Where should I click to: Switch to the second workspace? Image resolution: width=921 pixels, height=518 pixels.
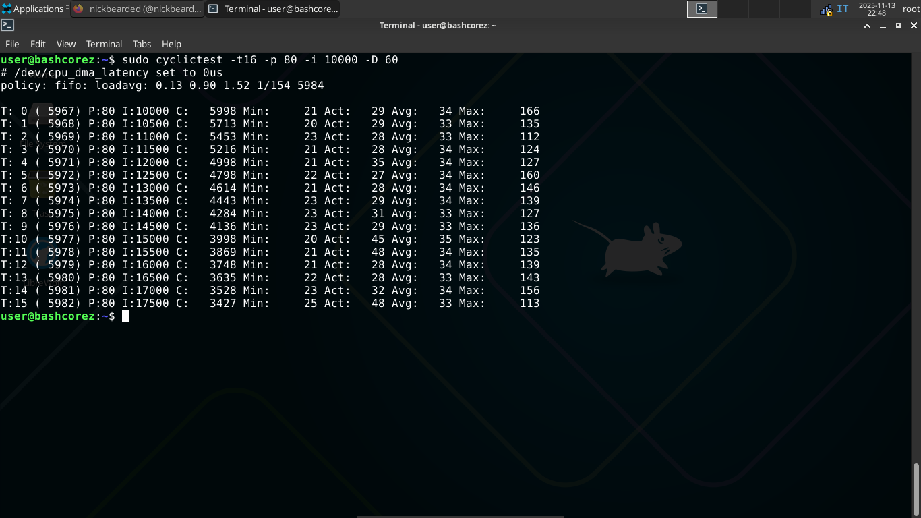pyautogui.click(x=733, y=9)
